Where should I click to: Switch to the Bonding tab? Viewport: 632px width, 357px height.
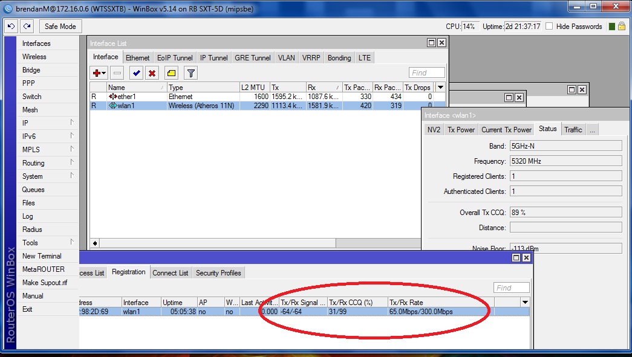[339, 58]
